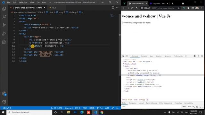Go back in Chrome browser
Screen dimensions: 205x115
click(x=124, y=8)
